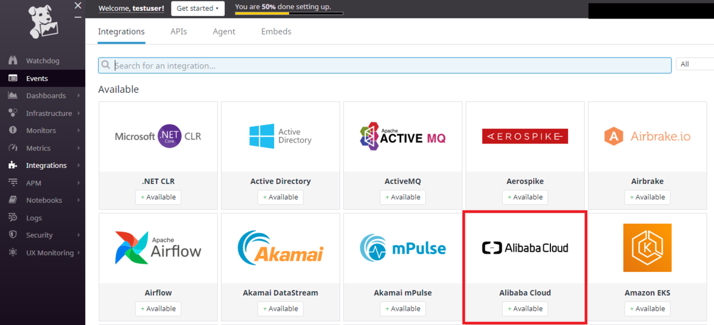
Task: Click the 50% done setting up text
Action: click(x=283, y=7)
